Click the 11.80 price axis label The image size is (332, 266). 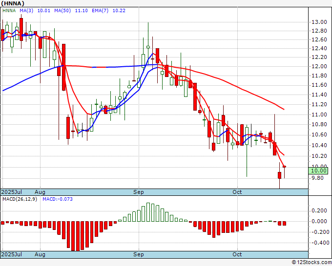click(x=319, y=76)
